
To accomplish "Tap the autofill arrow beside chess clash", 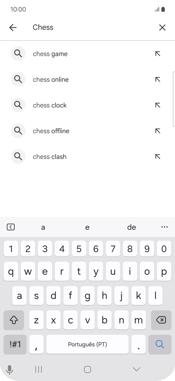I will 158,156.
